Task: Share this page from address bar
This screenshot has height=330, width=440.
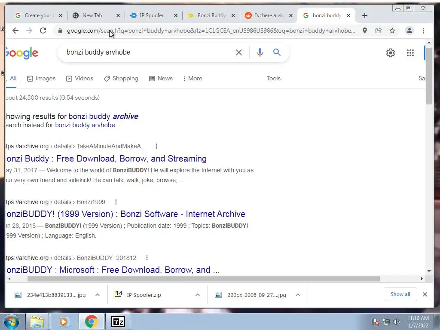Action: [x=378, y=31]
